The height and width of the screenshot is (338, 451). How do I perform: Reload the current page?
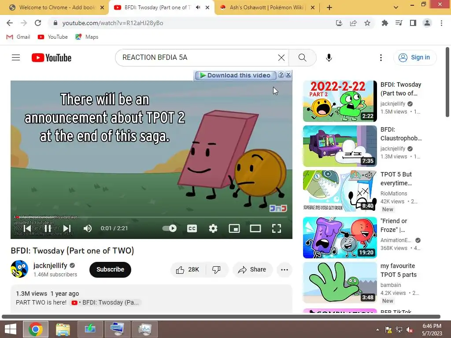tap(38, 23)
